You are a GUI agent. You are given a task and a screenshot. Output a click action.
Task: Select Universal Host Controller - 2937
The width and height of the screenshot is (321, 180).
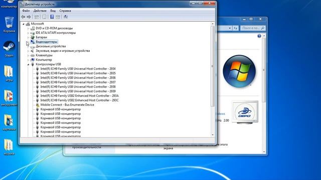[78, 82]
